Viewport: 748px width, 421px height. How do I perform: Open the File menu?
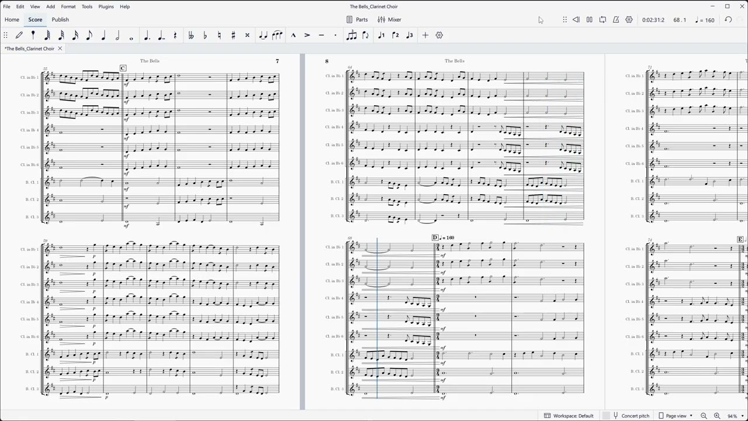click(x=6, y=6)
